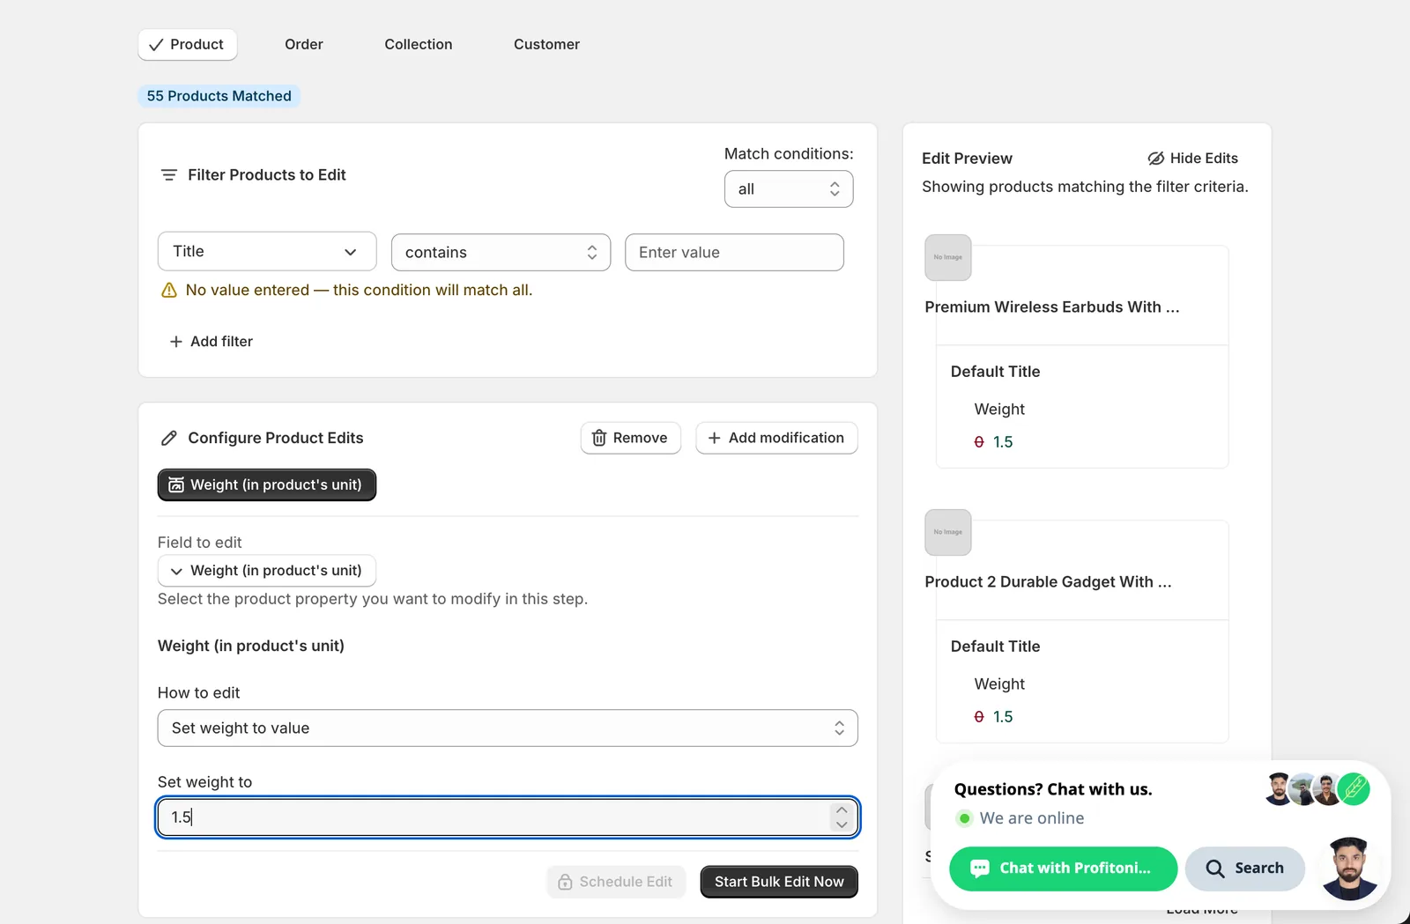Click the warning triangle icon
This screenshot has width=1410, height=924.
pos(169,291)
